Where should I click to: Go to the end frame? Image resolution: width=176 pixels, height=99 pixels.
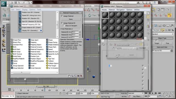pyautogui.click(x=159, y=93)
